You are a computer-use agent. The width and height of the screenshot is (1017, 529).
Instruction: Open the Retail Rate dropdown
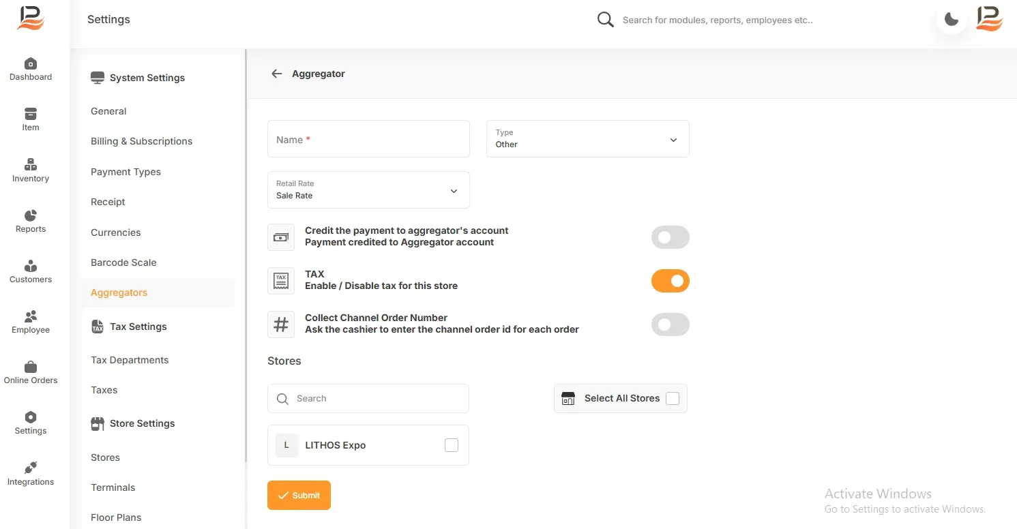click(x=368, y=190)
